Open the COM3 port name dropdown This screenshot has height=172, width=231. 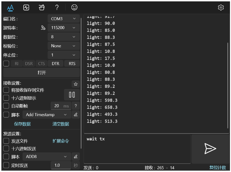(63, 19)
